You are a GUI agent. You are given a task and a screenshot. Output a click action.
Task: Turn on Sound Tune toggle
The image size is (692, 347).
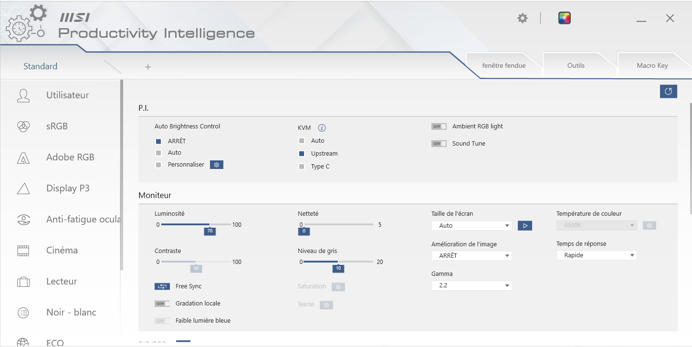439,144
